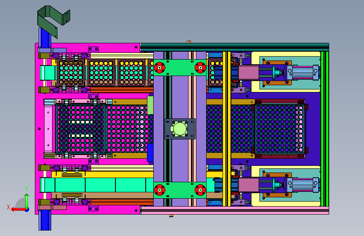Select the gray motor mounting plate at center
The height and width of the screenshot is (236, 364).
(180, 129)
